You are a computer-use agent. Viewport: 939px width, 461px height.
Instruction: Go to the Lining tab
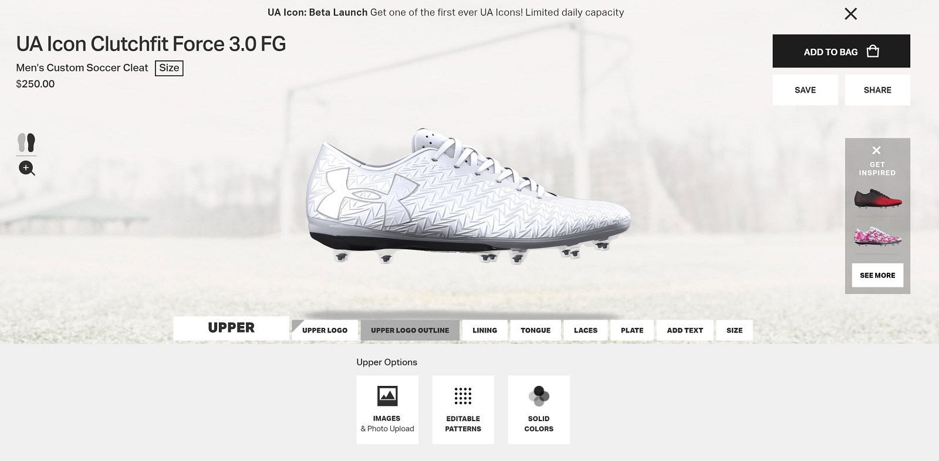pyautogui.click(x=485, y=330)
